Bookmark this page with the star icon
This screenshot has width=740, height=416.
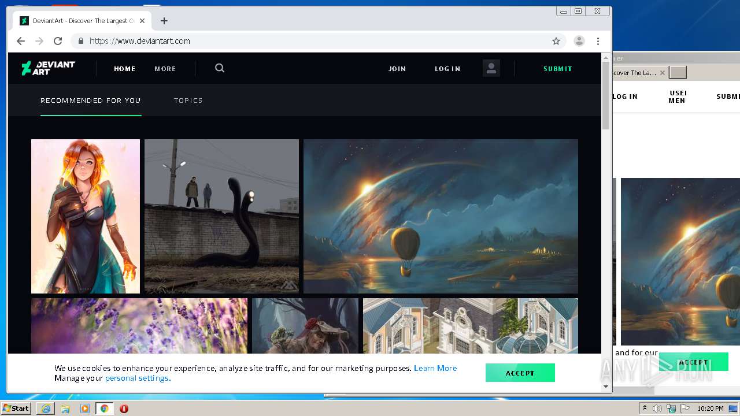tap(556, 41)
